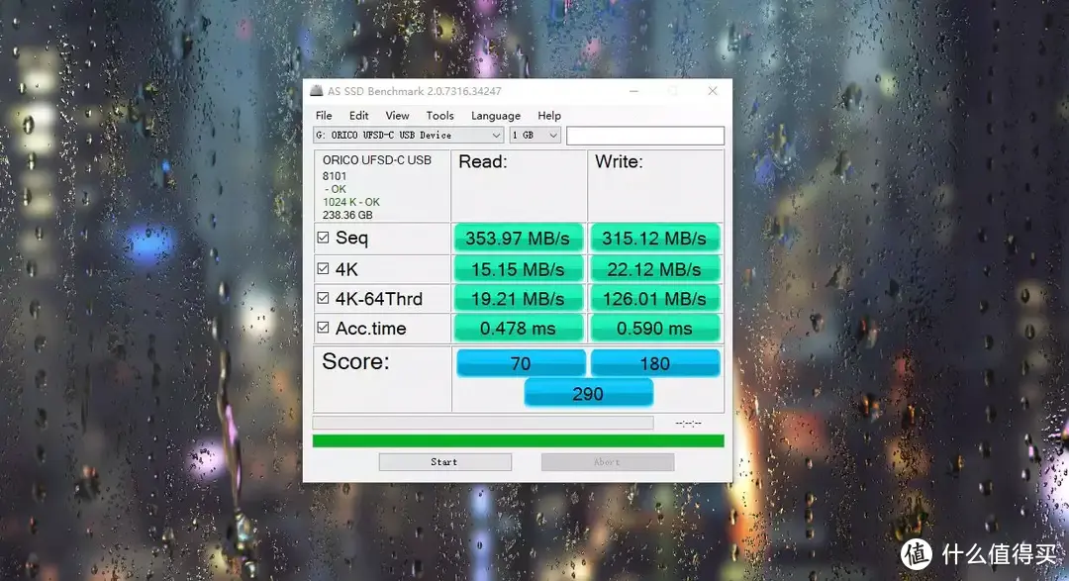The image size is (1069, 581).
Task: Uncheck the Seq test checkbox
Action: (323, 238)
